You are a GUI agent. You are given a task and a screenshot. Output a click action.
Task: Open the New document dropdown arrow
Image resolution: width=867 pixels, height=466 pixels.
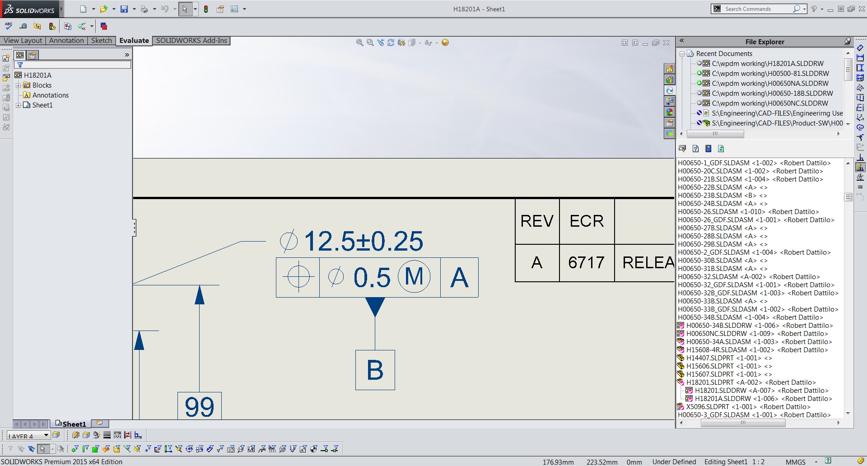coord(93,9)
